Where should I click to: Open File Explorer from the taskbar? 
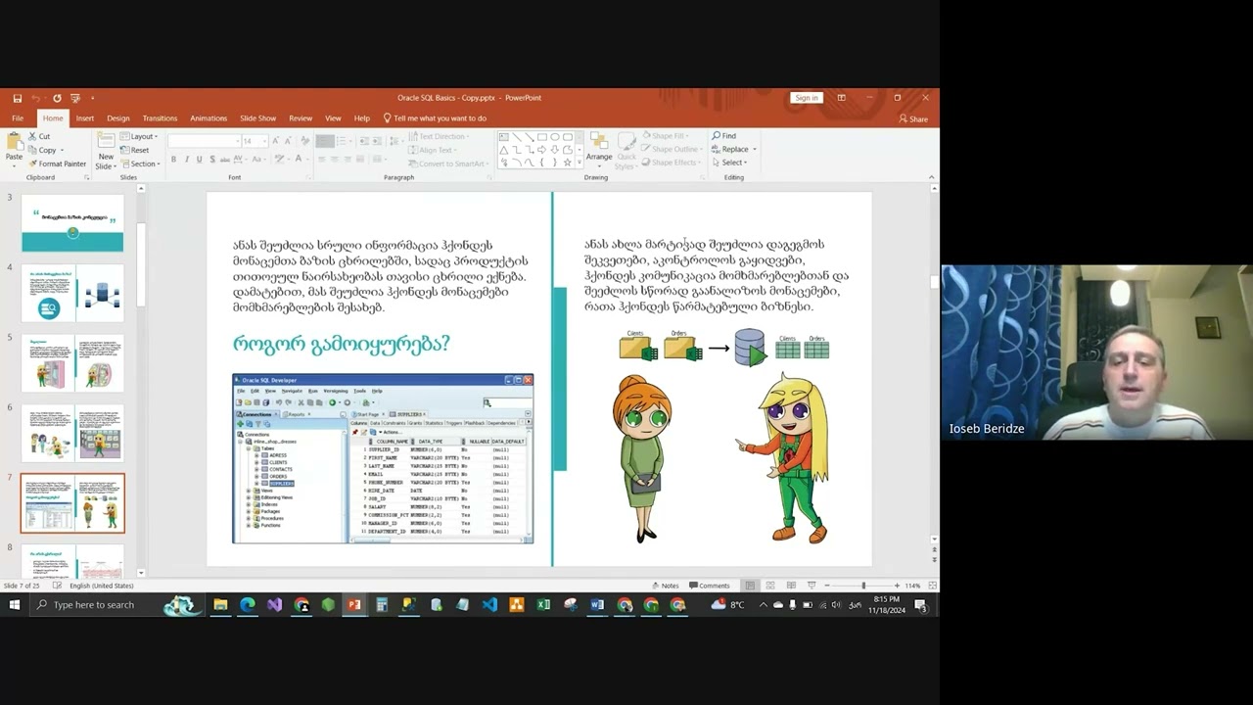tap(220, 605)
